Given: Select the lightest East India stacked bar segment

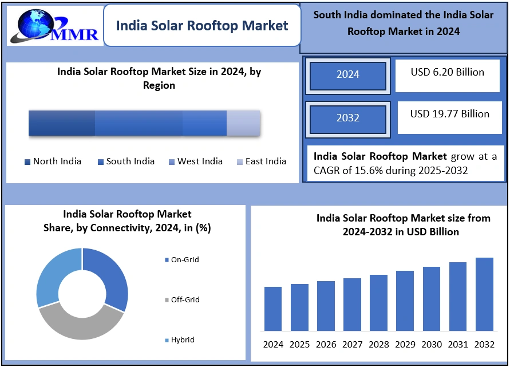Looking at the screenshot, I should pos(243,123).
